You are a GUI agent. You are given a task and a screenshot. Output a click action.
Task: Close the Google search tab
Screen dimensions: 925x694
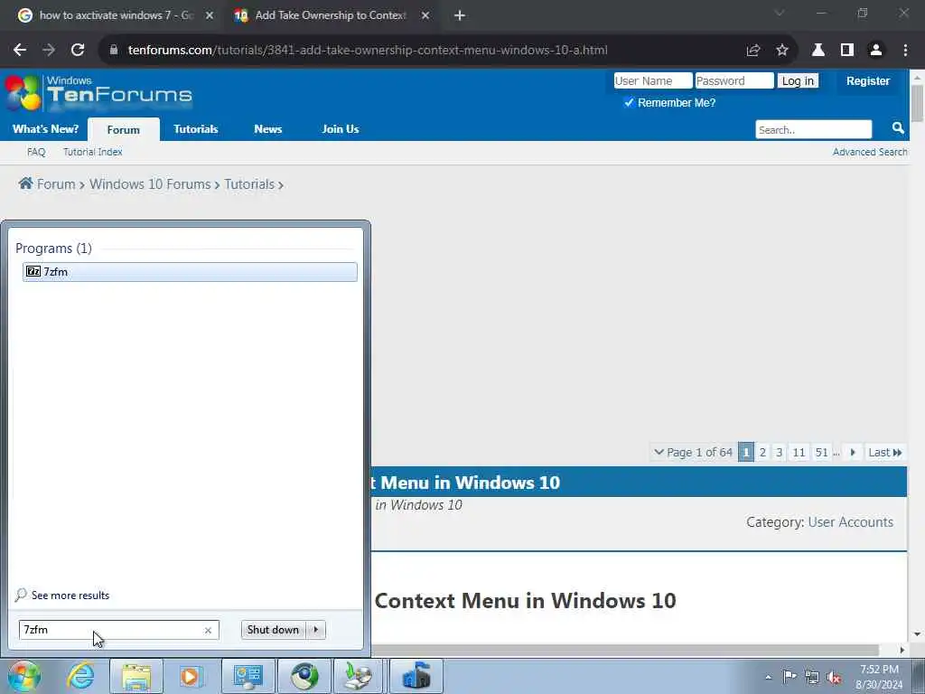coord(210,15)
